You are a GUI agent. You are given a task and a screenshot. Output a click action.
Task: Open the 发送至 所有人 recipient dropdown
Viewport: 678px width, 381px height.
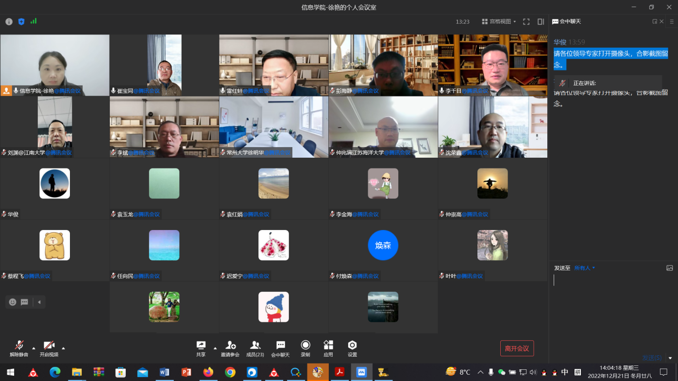coord(584,268)
